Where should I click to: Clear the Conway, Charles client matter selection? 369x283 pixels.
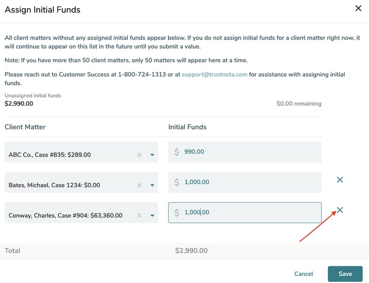139,215
